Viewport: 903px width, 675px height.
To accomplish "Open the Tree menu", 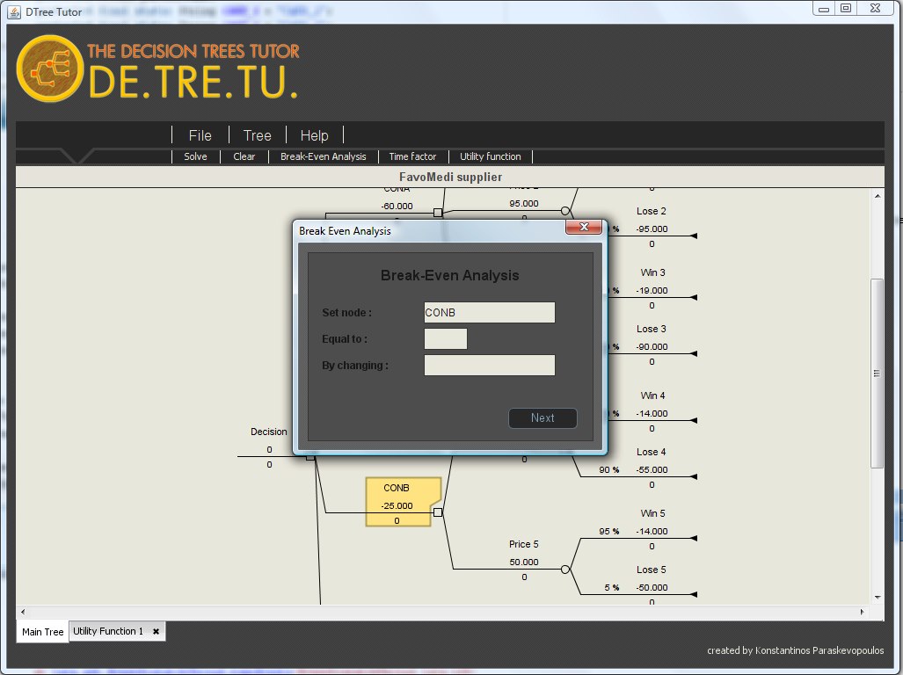I will click(258, 135).
